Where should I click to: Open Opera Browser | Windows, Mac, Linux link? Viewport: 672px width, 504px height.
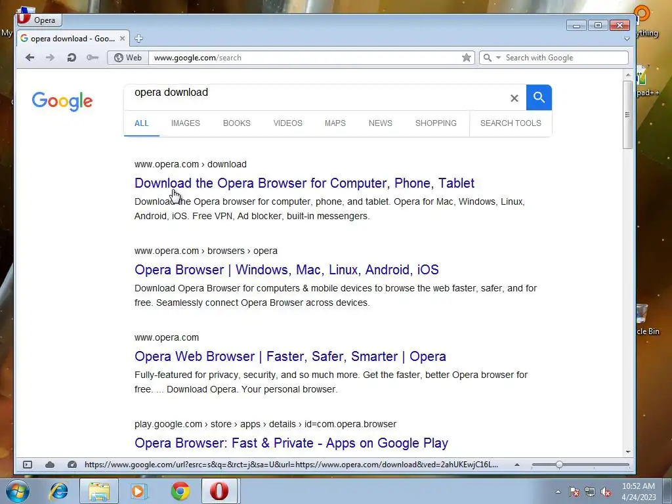click(287, 270)
